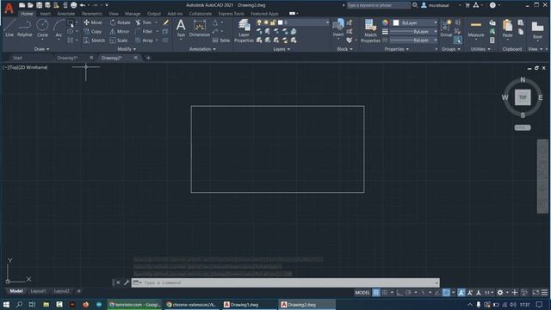Click the Erase pencil icon
551x310 pixels.
point(166,22)
